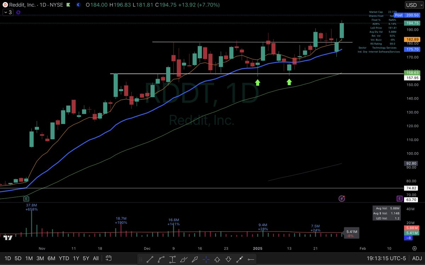Open chart settings gear icon
Screen dimensions: 425x265
point(414,248)
